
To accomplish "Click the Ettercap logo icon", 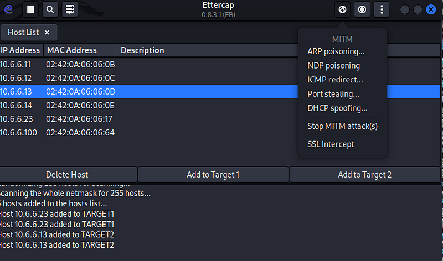I will [8, 9].
